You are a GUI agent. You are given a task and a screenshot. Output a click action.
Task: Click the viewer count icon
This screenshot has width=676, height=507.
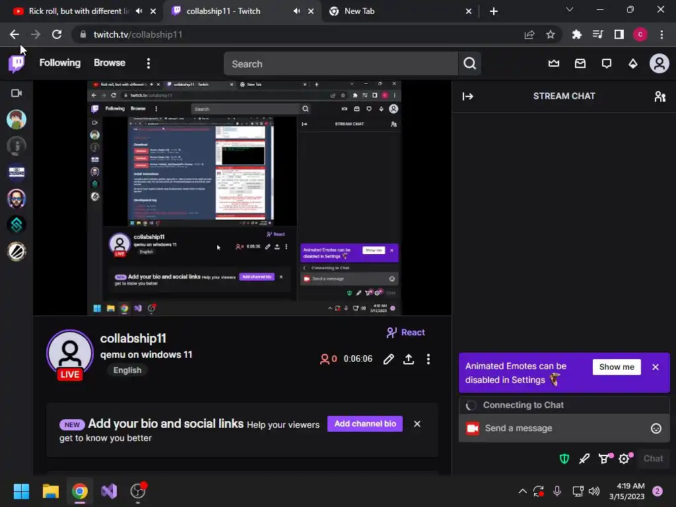point(324,359)
